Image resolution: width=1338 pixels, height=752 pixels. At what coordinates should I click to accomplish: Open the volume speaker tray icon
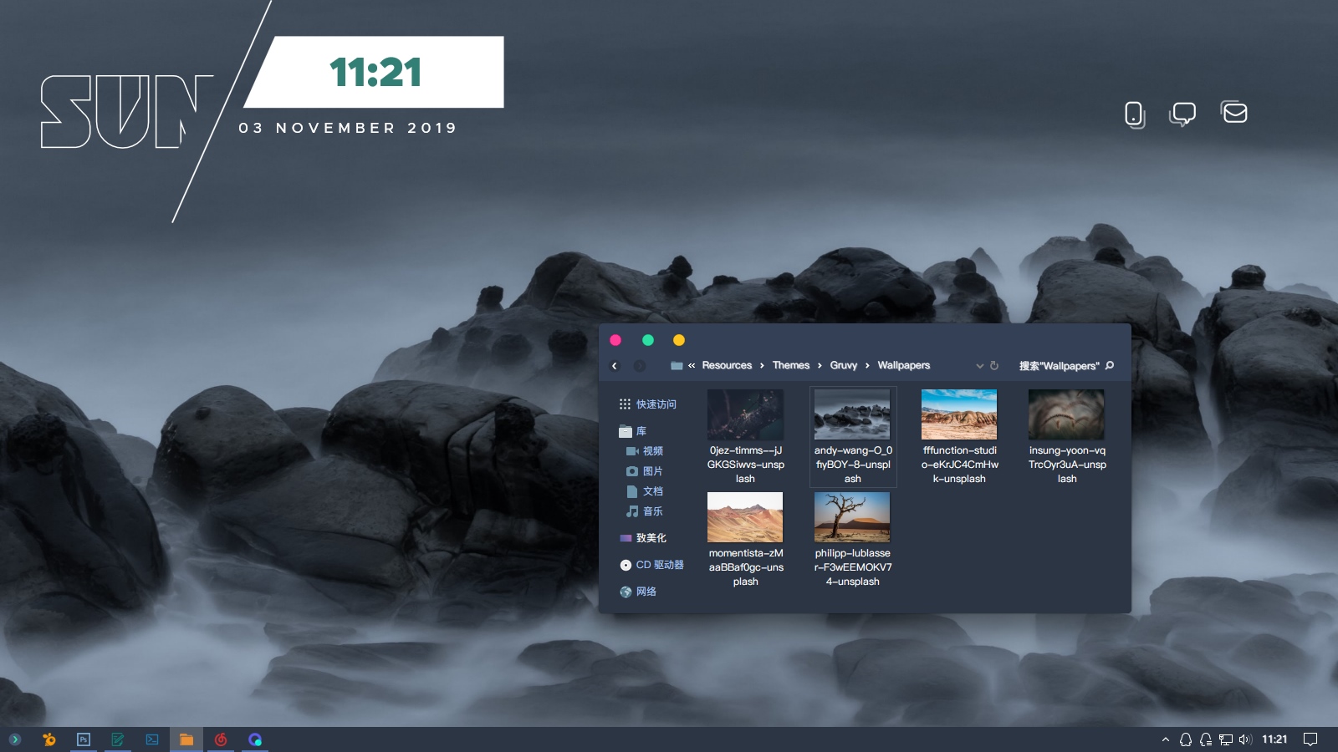tap(1245, 739)
